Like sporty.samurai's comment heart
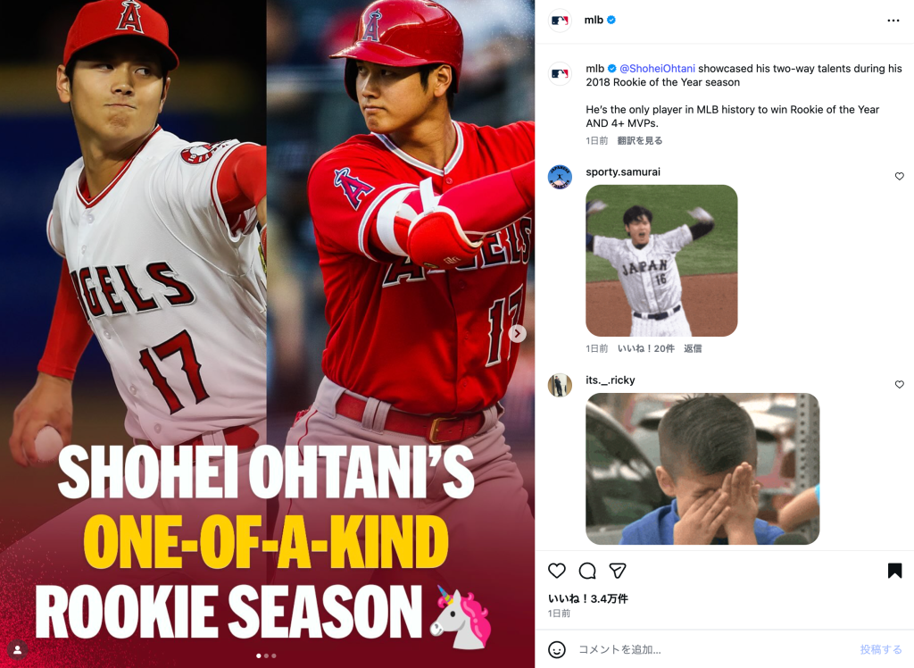The image size is (914, 668). [x=900, y=176]
